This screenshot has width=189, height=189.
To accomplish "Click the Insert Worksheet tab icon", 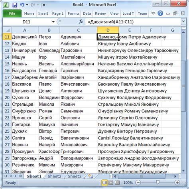I will [91, 176].
